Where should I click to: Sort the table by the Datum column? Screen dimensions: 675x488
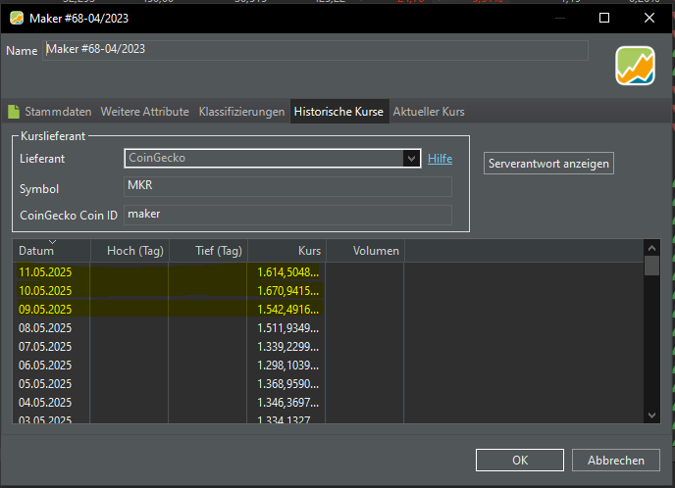pos(52,251)
